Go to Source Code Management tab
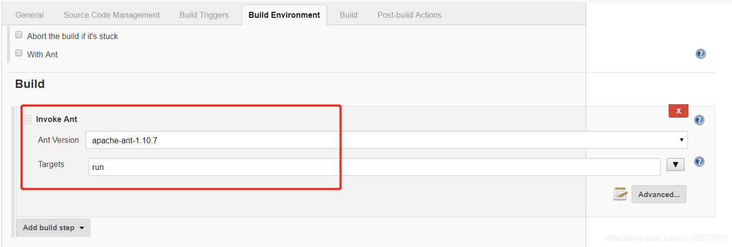The width and height of the screenshot is (732, 247). click(112, 15)
